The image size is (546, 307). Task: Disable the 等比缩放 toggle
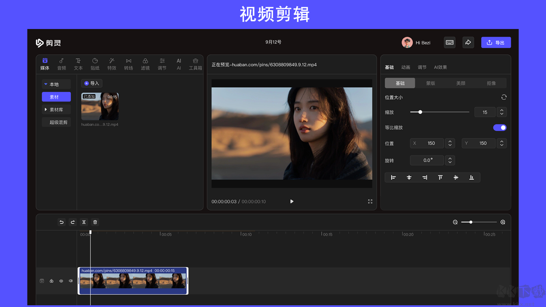[500, 127]
